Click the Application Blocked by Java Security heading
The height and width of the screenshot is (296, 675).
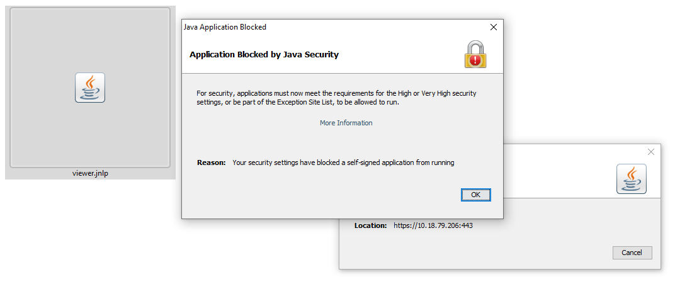[264, 55]
